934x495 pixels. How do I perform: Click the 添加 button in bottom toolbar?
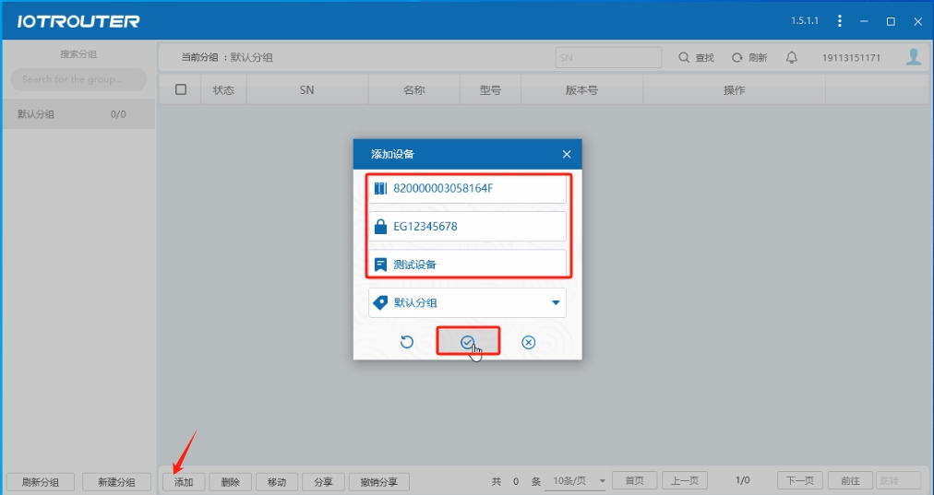pyautogui.click(x=184, y=481)
